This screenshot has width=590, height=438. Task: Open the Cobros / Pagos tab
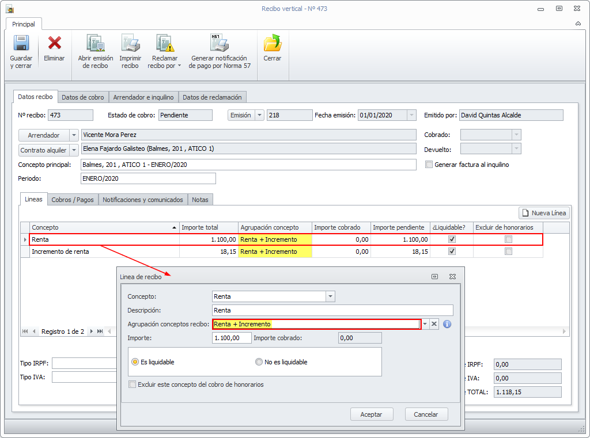pyautogui.click(x=73, y=200)
